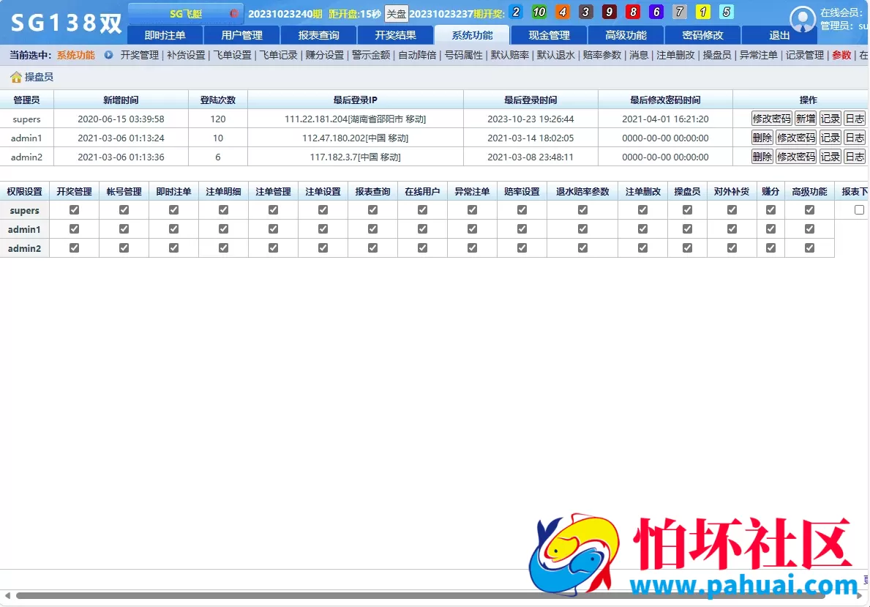The width and height of the screenshot is (870, 607).
Task: Uncheck 报表查询 for supers
Action: (373, 210)
